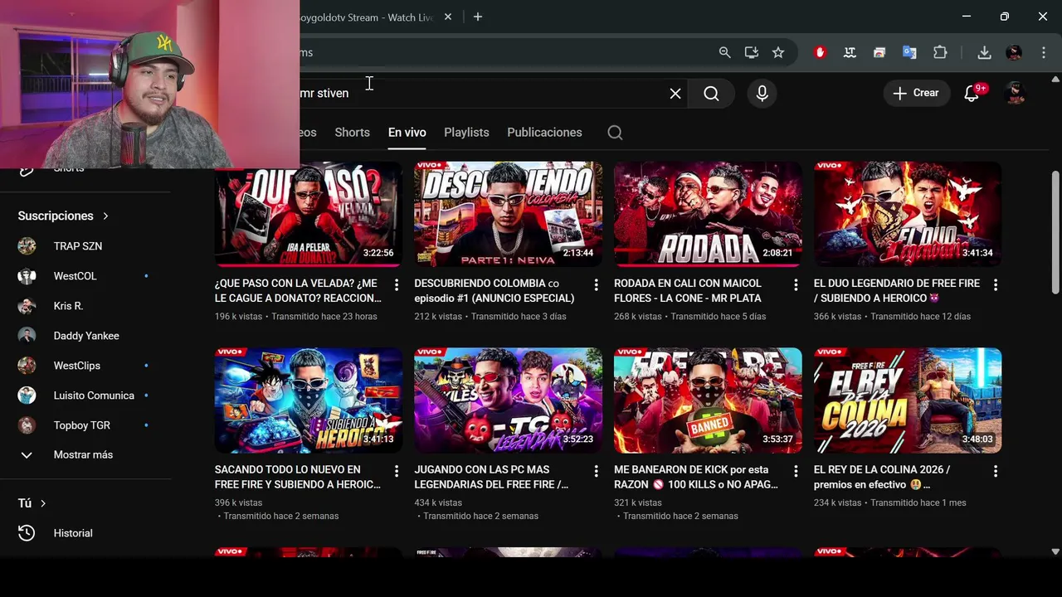
Task: Play the RODADA thumbnail
Action: [708, 214]
